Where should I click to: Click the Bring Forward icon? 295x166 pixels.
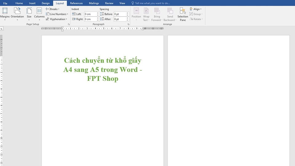pyautogui.click(x=157, y=11)
